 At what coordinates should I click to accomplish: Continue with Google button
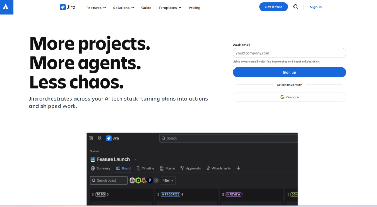coord(289,97)
